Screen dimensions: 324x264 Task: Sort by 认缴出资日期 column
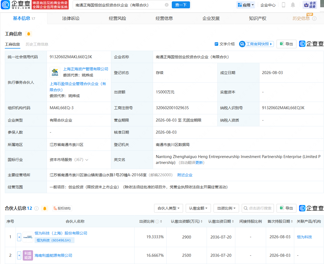click(233, 222)
